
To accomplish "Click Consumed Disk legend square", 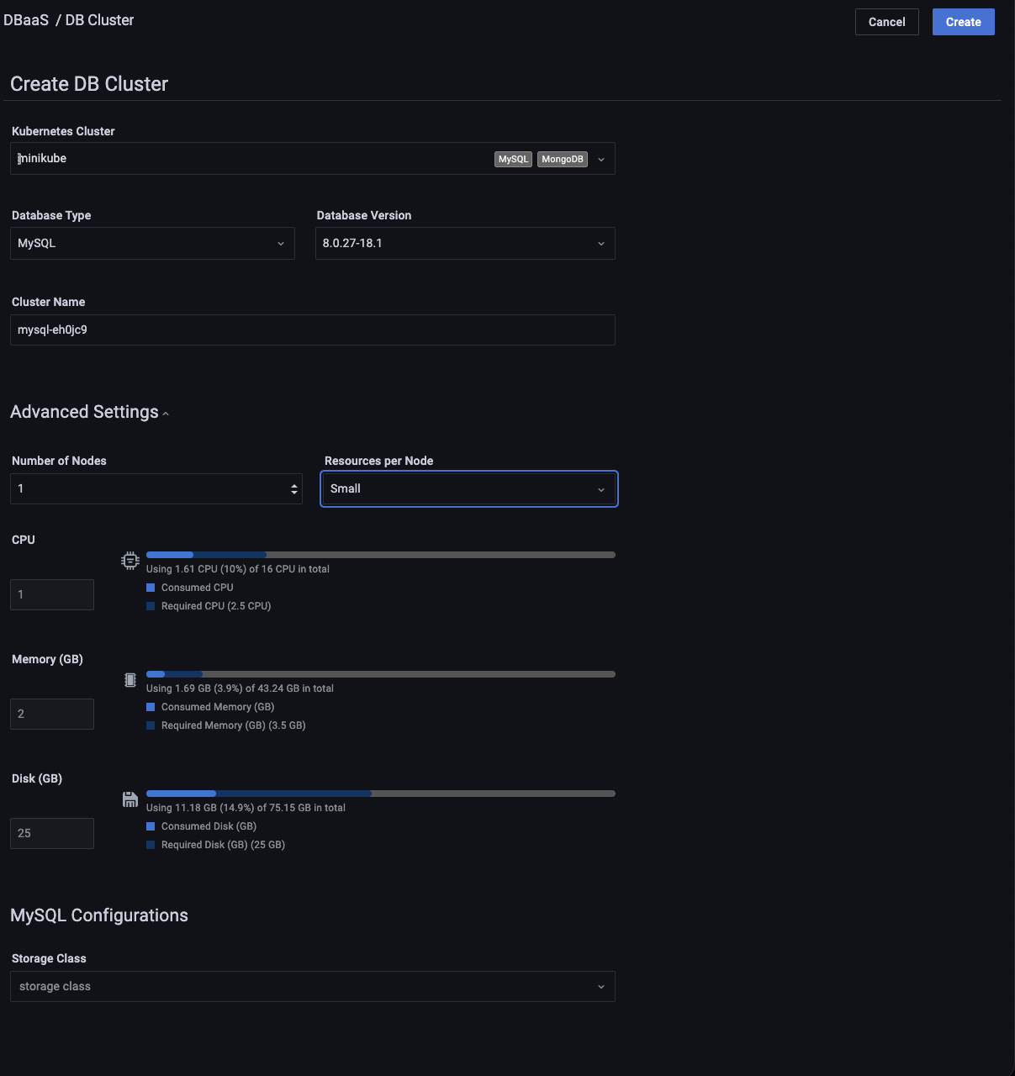I will coord(151,826).
